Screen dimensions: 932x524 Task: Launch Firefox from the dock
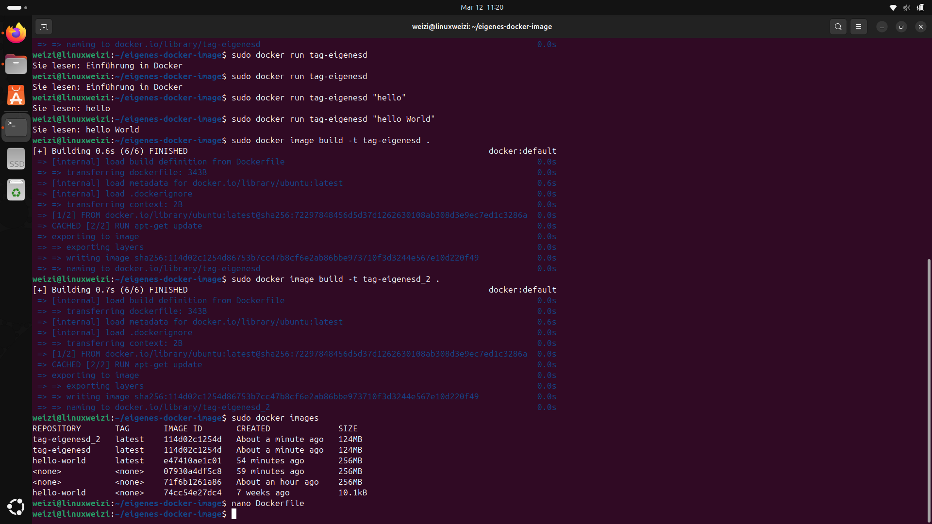tap(16, 33)
